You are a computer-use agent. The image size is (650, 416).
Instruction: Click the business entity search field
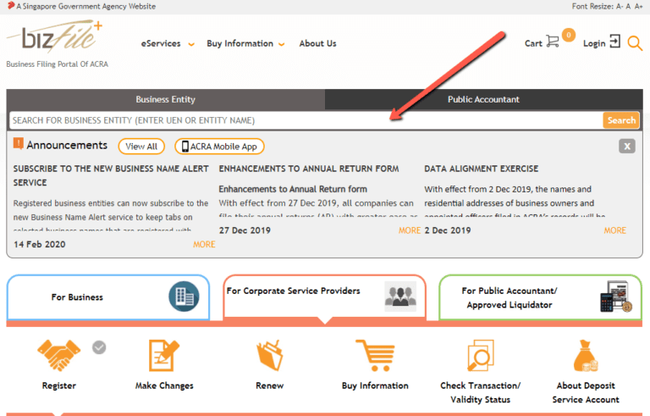coord(305,120)
